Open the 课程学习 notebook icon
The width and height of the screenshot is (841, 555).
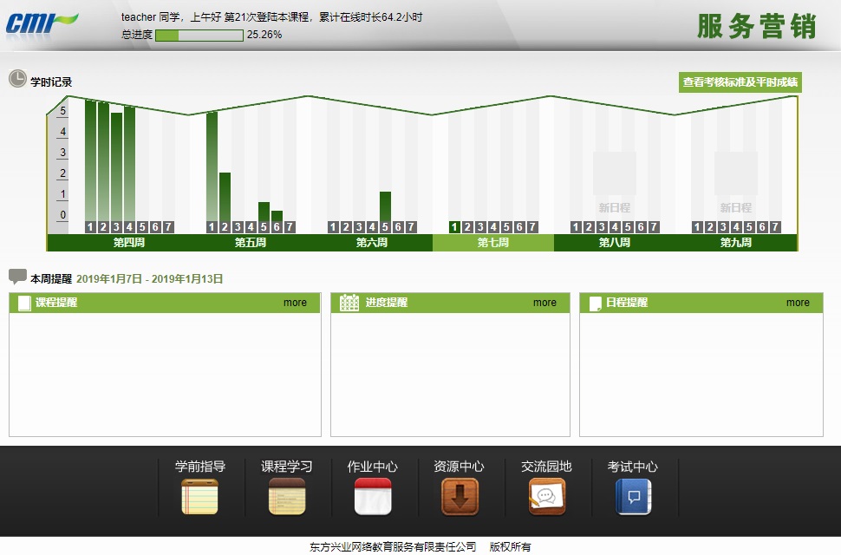[x=286, y=497]
